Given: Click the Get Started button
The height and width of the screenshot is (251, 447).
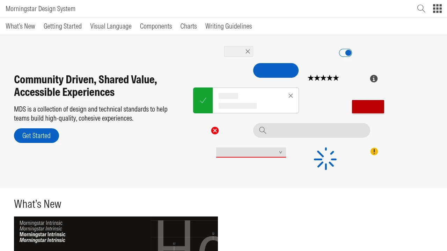Looking at the screenshot, I should click(x=36, y=136).
